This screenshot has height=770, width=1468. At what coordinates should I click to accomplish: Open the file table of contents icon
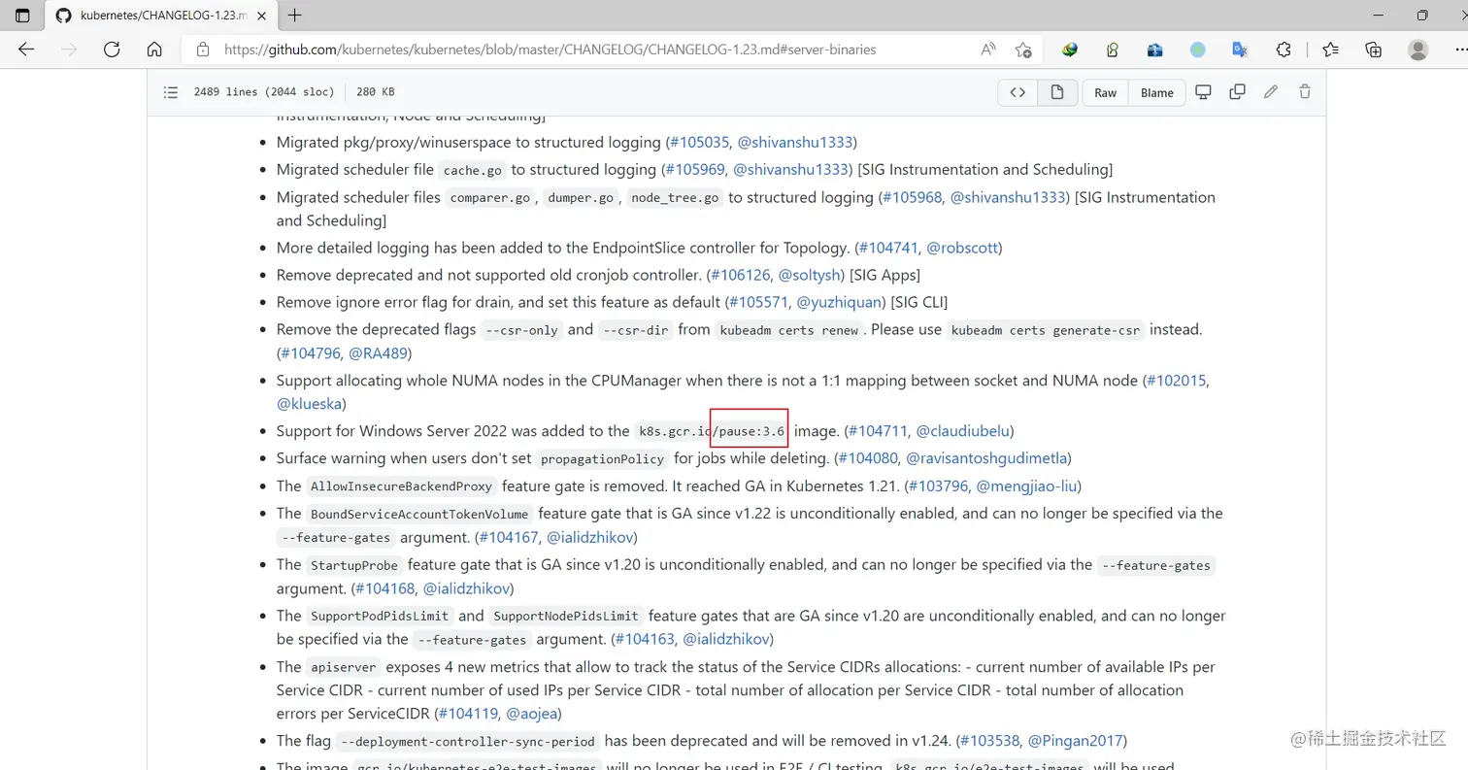coord(171,92)
